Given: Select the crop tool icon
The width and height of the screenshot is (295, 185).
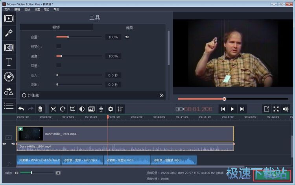Looking at the screenshot, I should 72,109.
